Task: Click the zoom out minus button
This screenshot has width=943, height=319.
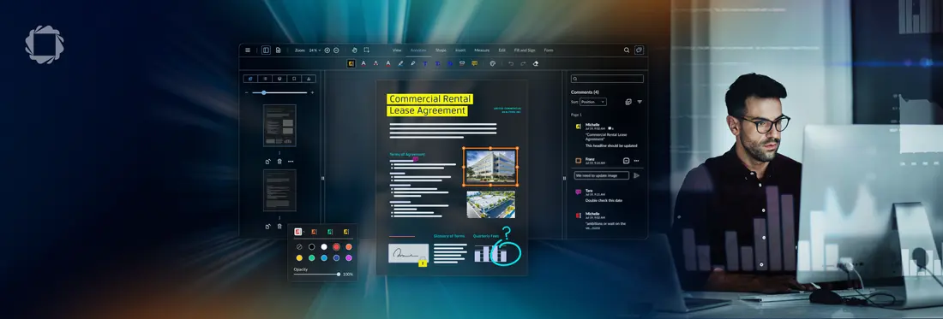Action: (336, 50)
